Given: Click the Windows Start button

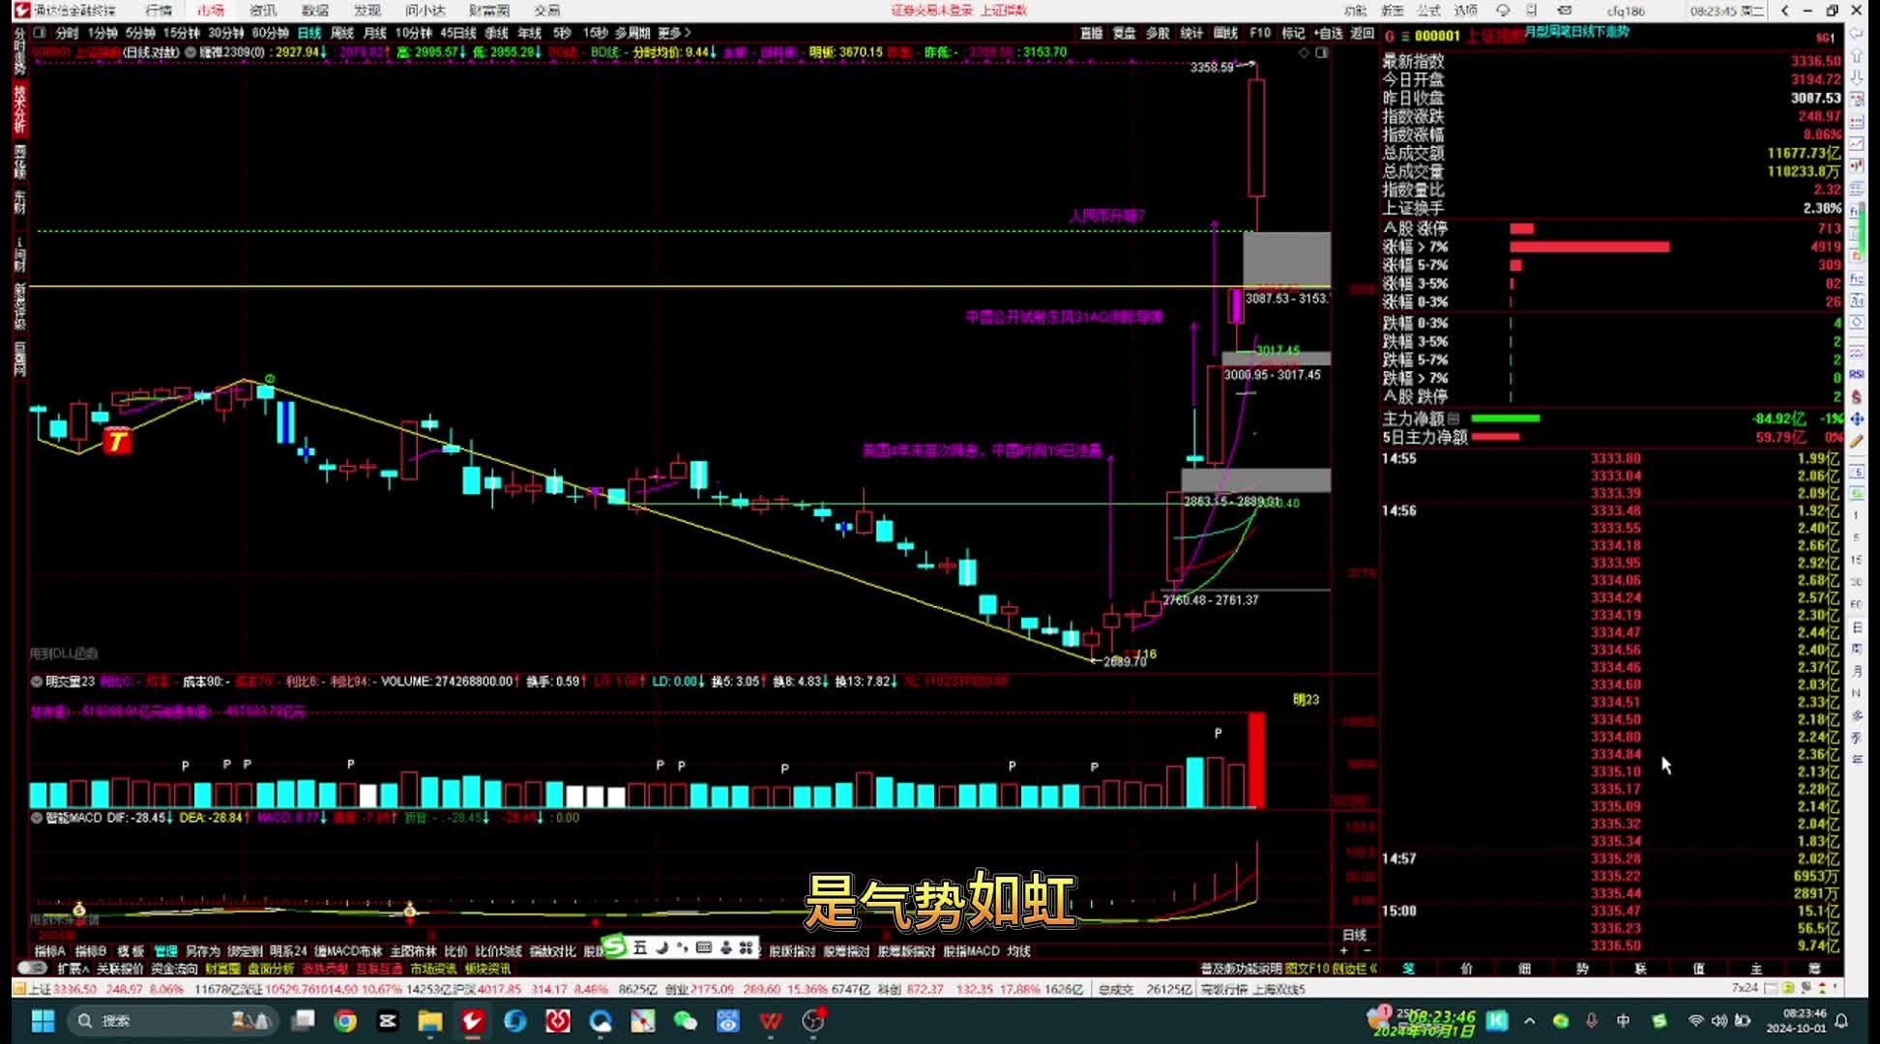Looking at the screenshot, I should point(43,1021).
